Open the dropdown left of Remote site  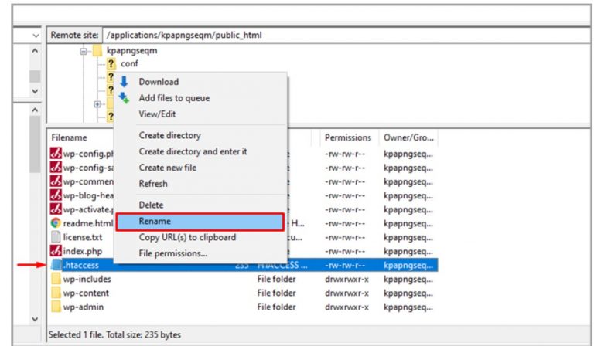(x=36, y=36)
